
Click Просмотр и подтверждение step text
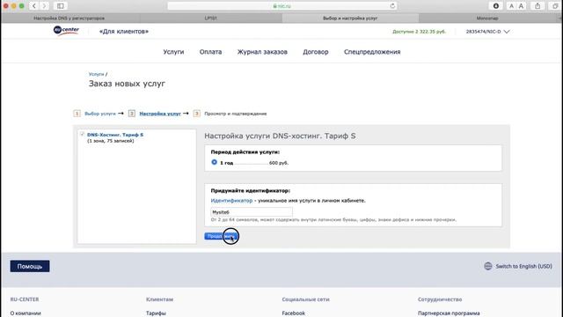(x=236, y=114)
